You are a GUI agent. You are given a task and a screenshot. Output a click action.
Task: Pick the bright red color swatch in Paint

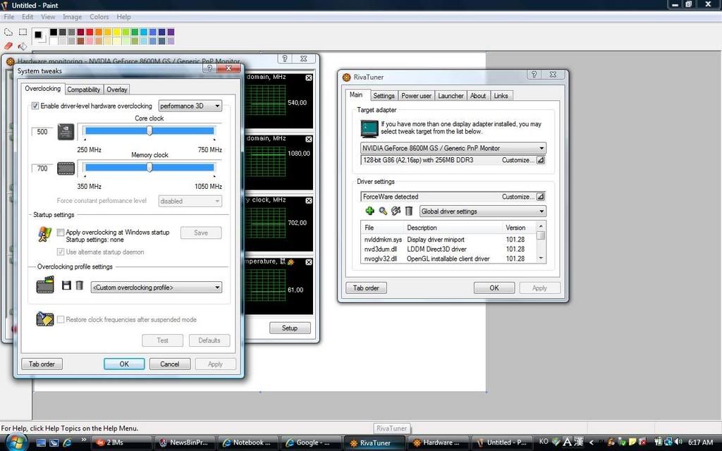[90, 32]
